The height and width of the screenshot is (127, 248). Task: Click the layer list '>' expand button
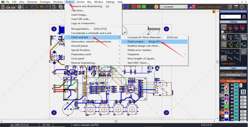(x=241, y=85)
